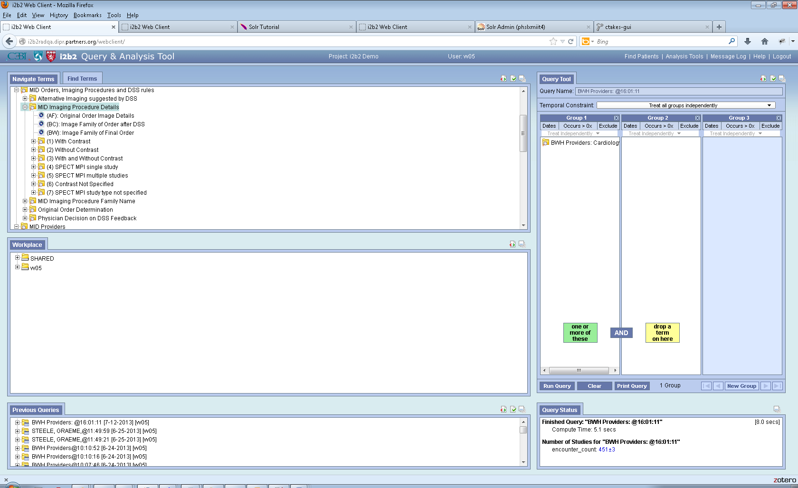Remove Group 3 using its X icon

(x=779, y=118)
